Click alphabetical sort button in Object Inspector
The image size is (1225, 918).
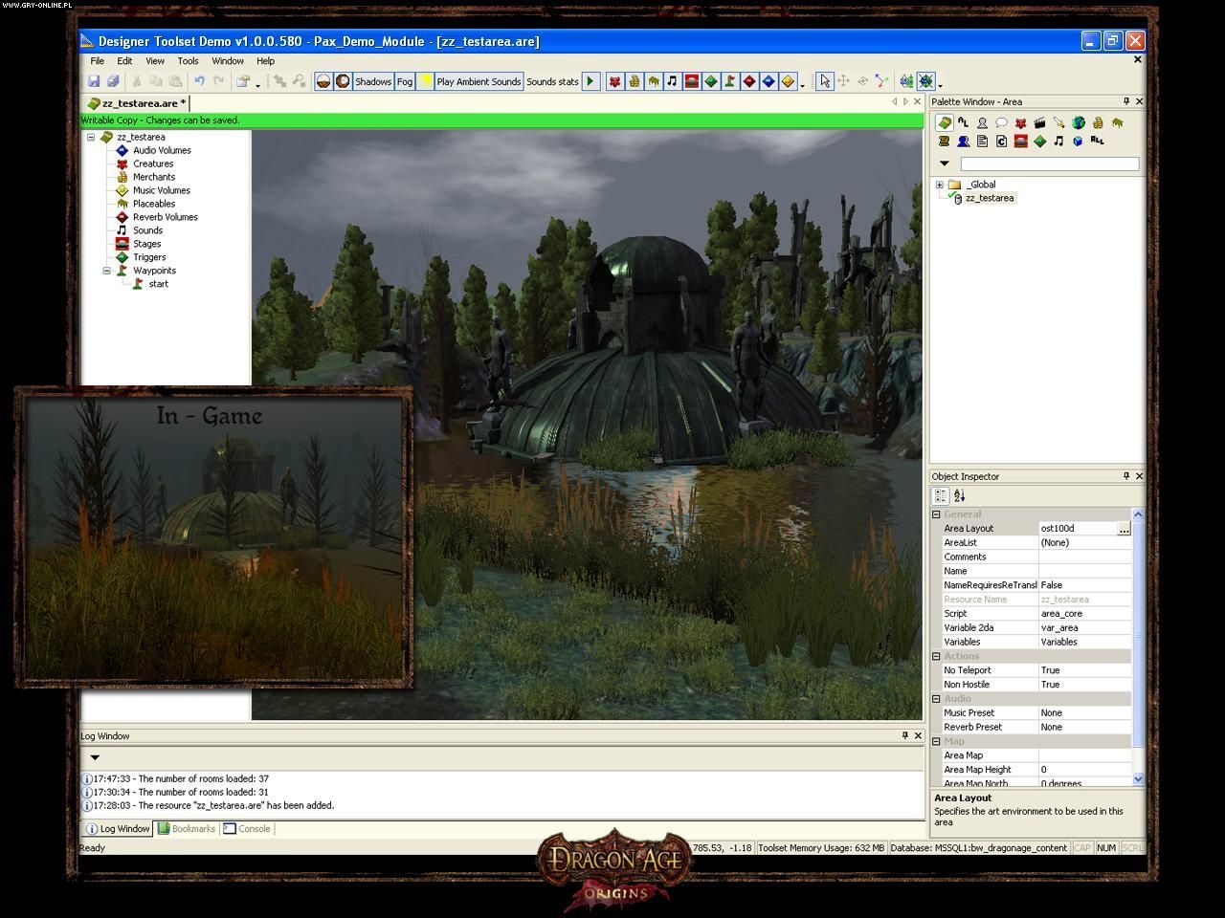(960, 495)
